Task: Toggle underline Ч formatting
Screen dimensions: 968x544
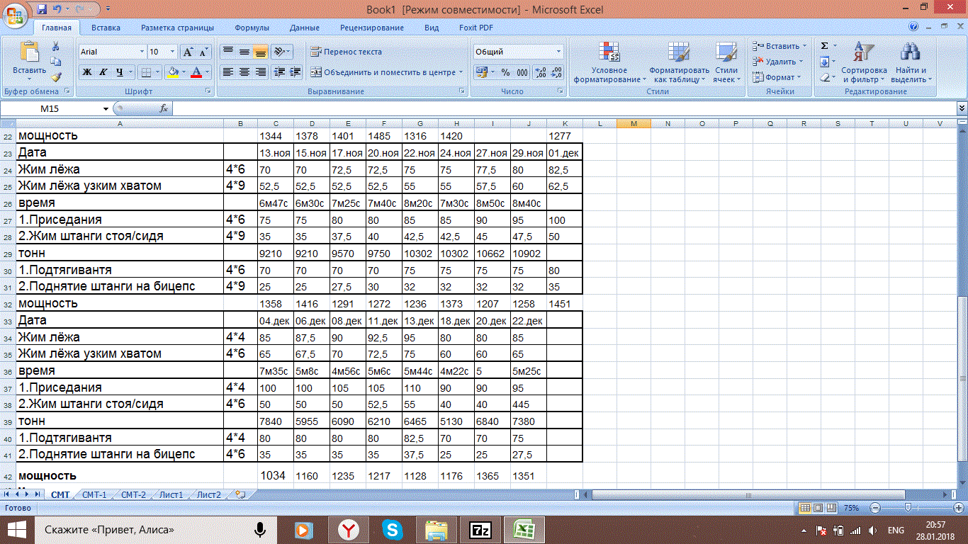Action: (120, 72)
